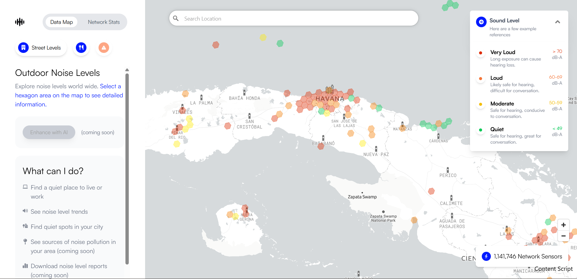The image size is (577, 279).
Task: Click the Bahía Honda town marker
Action: click(x=244, y=92)
